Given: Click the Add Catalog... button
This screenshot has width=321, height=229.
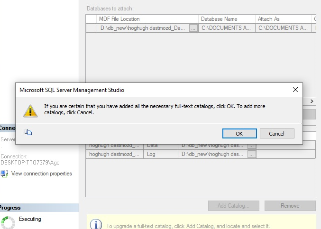Looking at the screenshot, I should tap(234, 206).
